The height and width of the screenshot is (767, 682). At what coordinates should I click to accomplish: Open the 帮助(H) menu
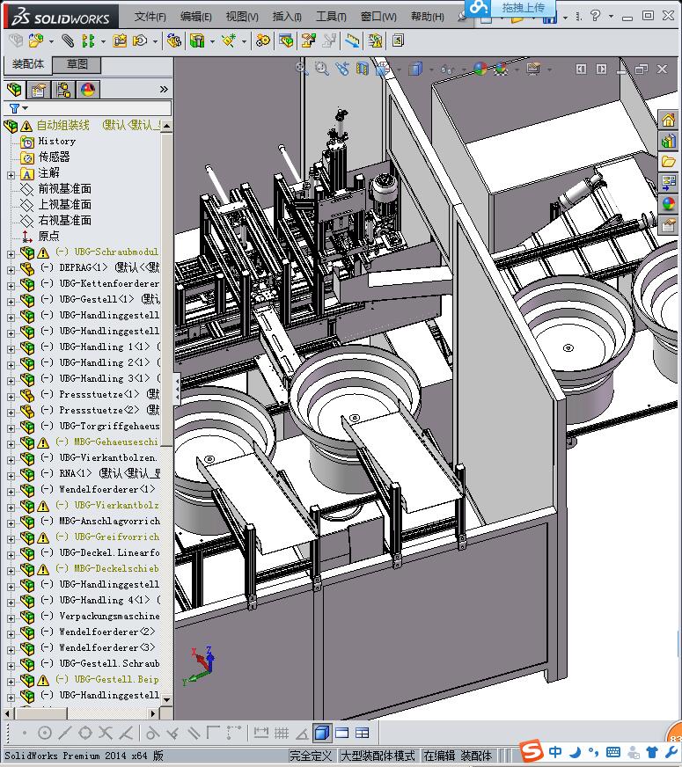[427, 17]
